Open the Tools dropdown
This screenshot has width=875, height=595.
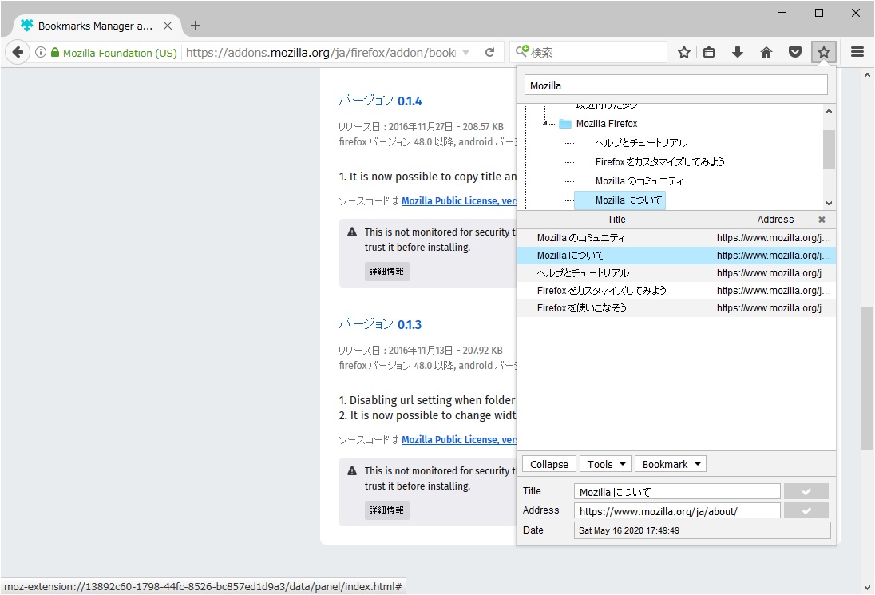pos(605,464)
